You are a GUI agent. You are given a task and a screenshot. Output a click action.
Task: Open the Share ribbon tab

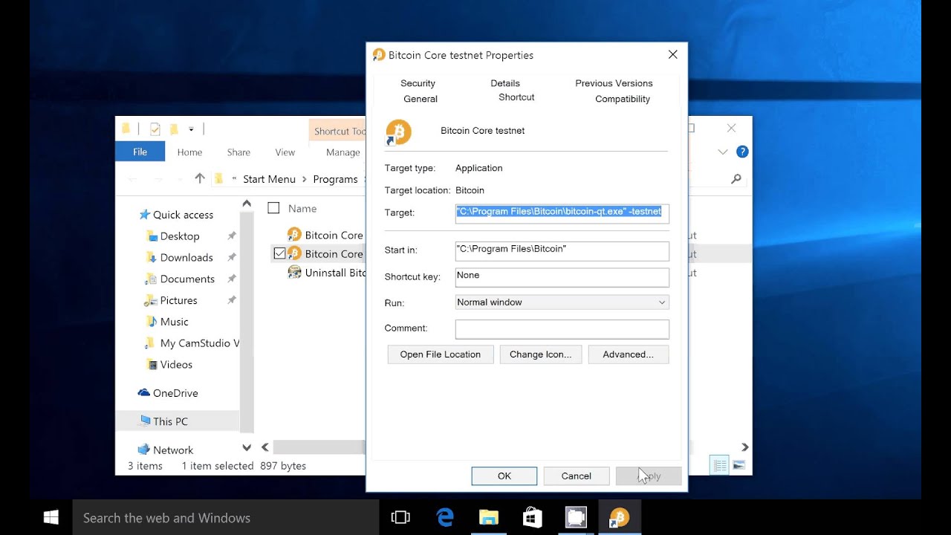click(238, 152)
